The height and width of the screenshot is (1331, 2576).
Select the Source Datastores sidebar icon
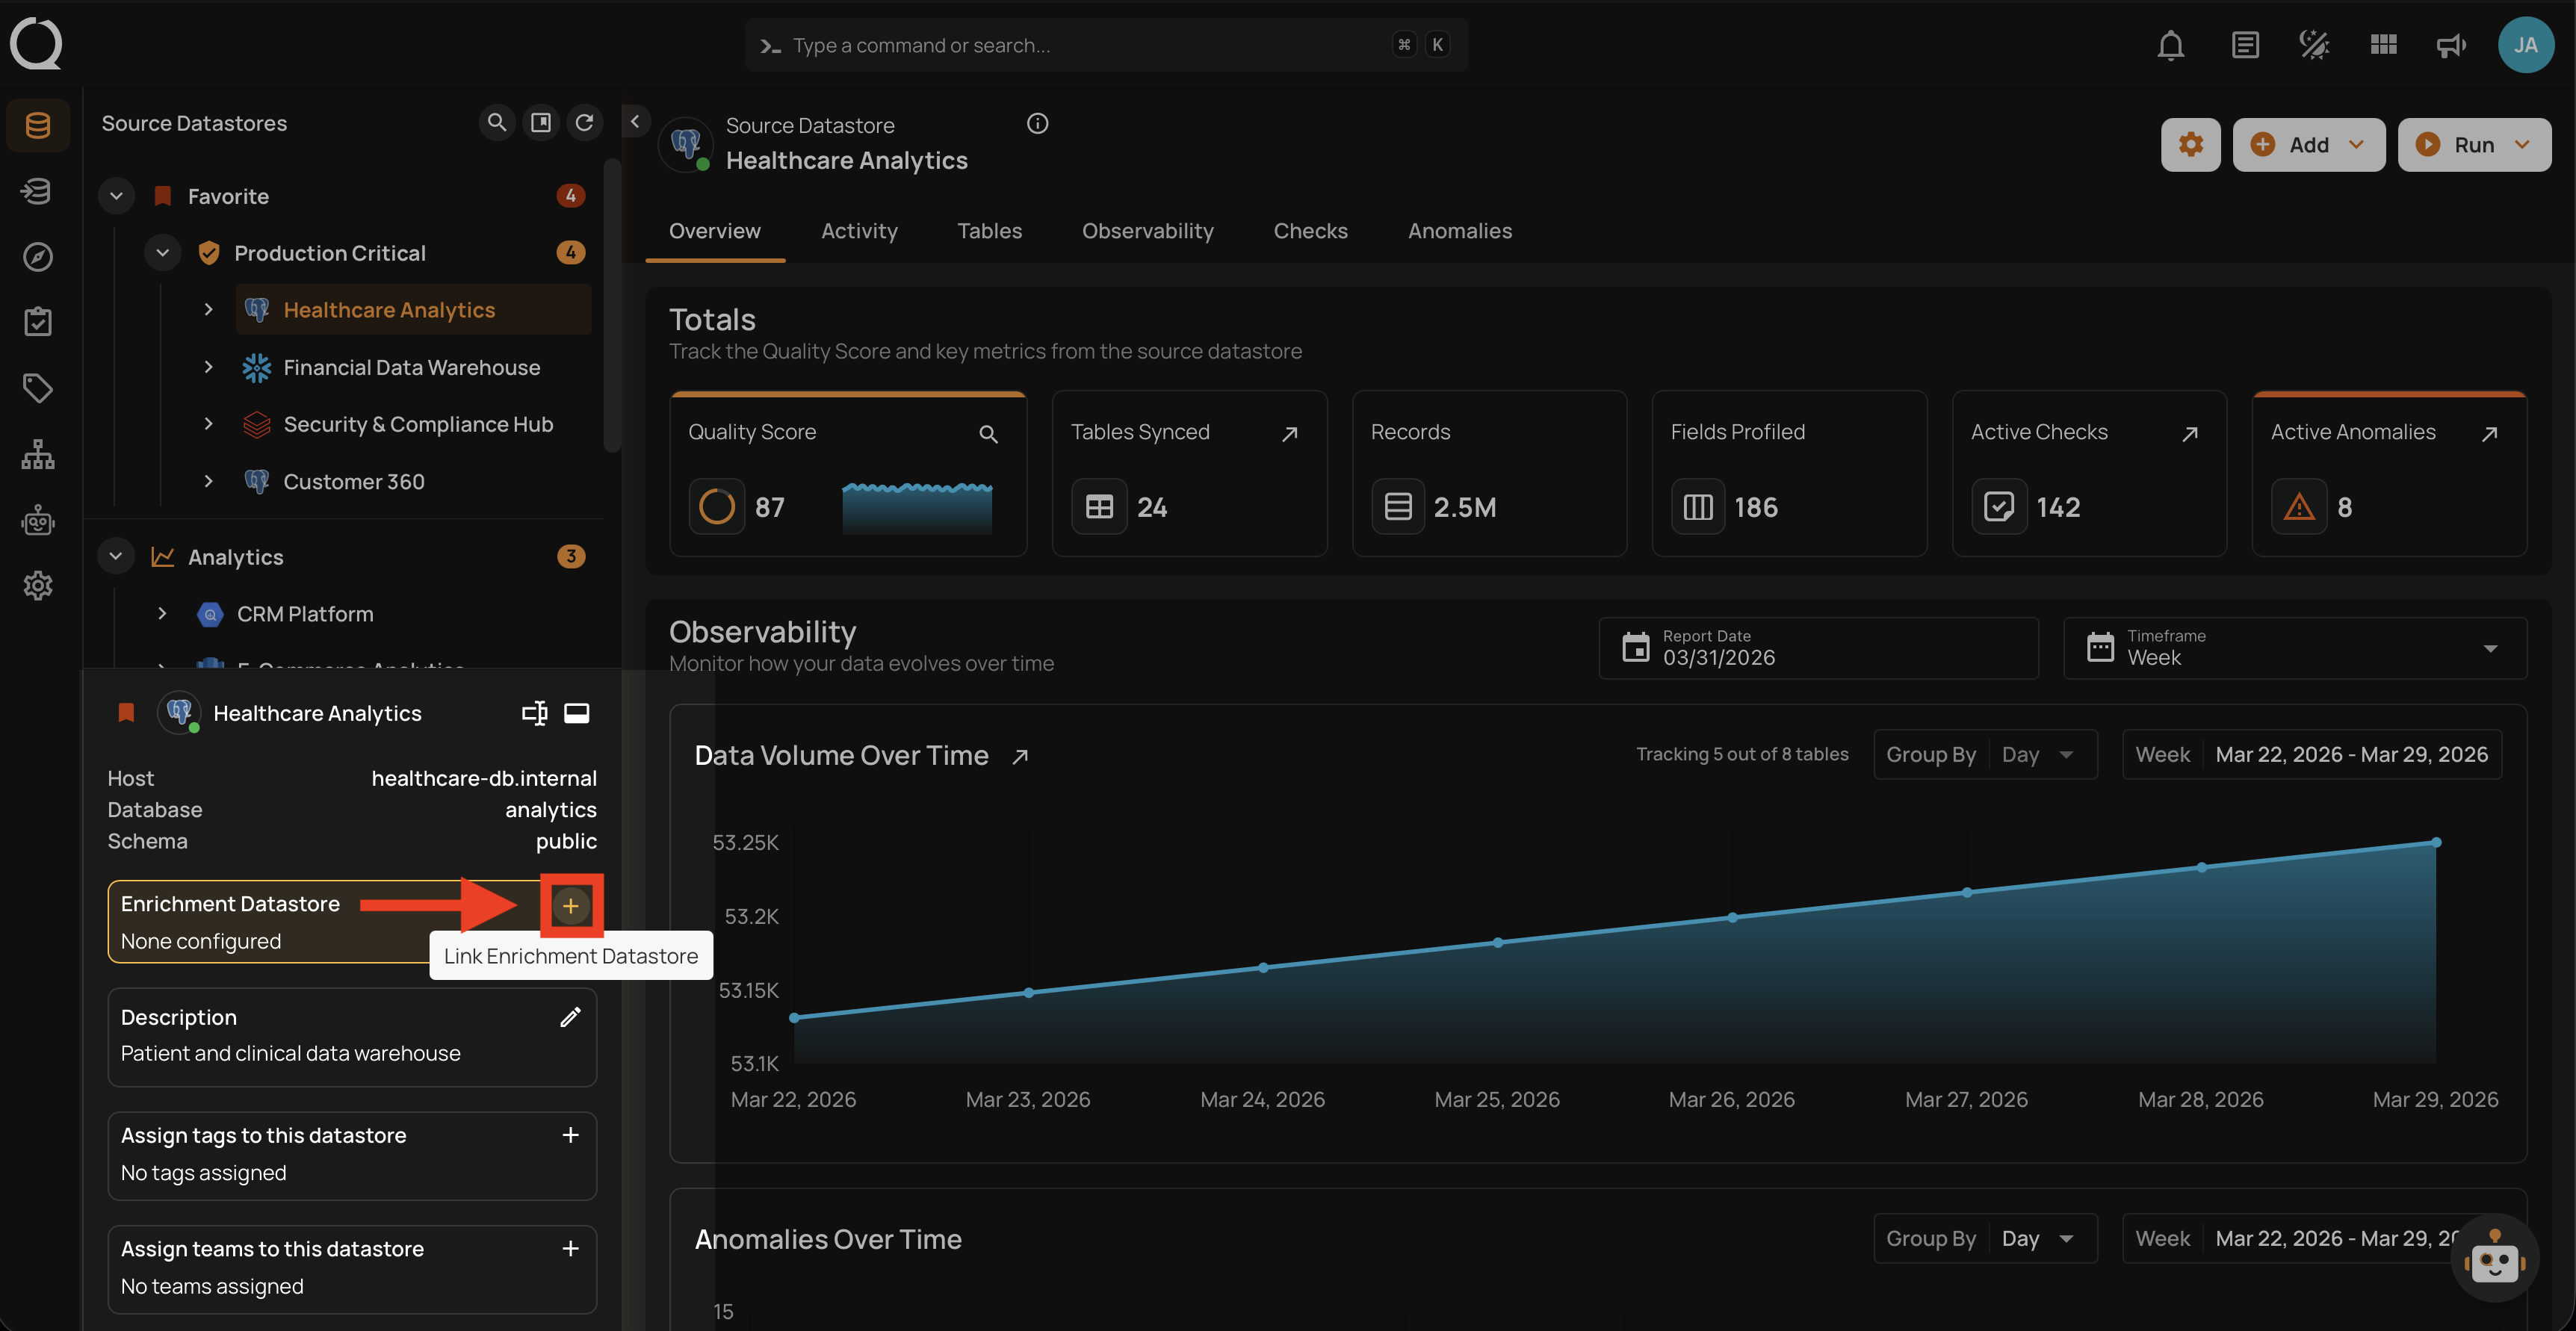(x=38, y=125)
